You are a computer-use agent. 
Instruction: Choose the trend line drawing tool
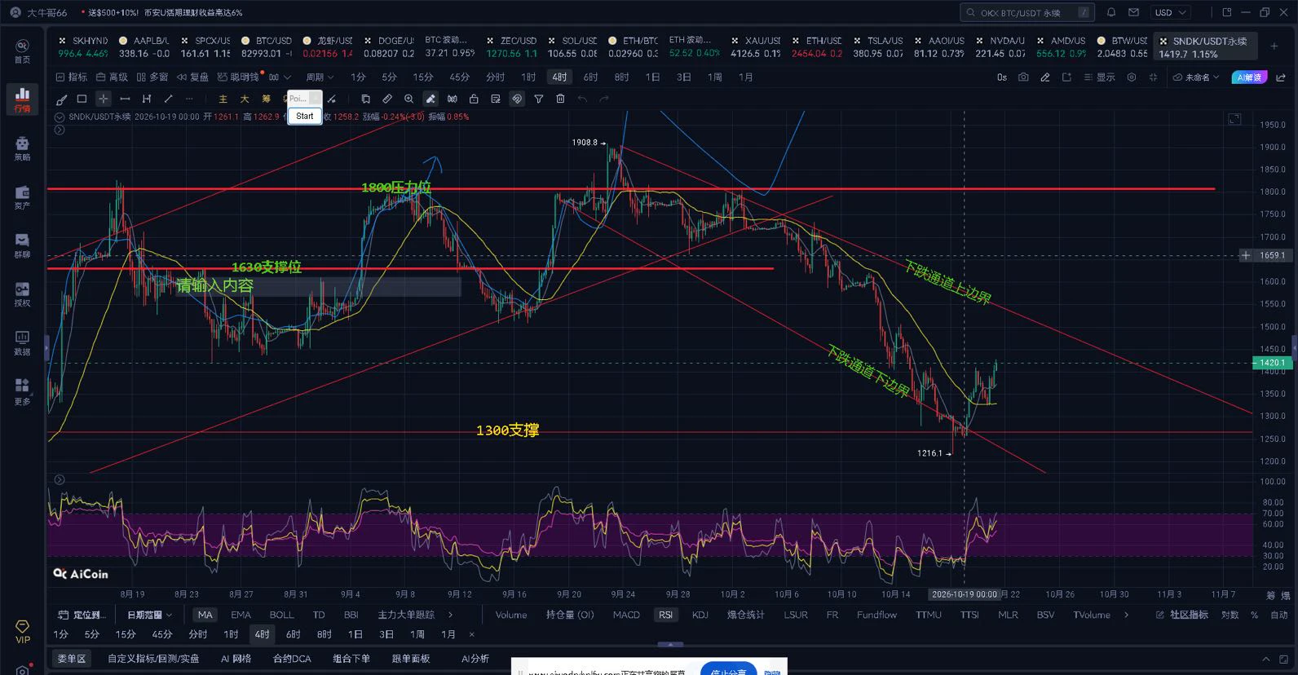[x=168, y=99]
